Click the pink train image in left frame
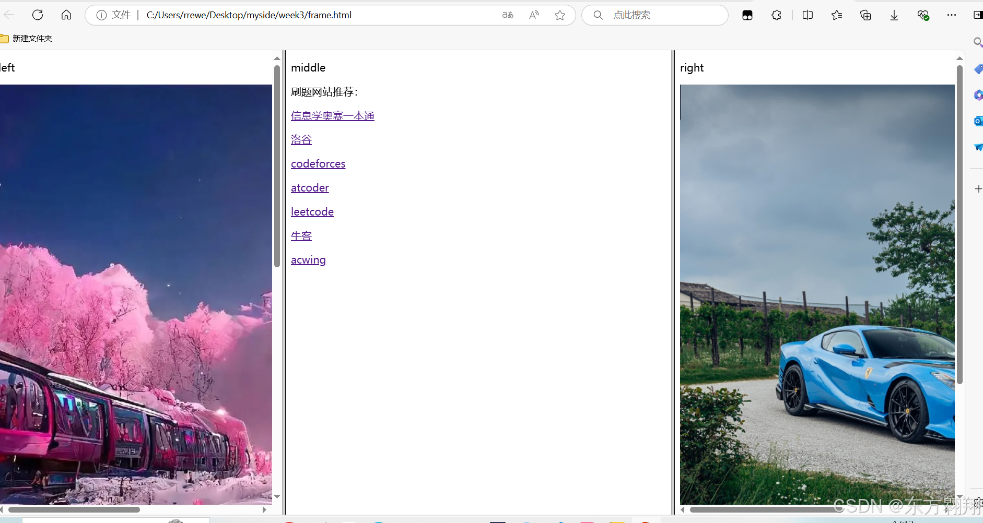 (136, 294)
